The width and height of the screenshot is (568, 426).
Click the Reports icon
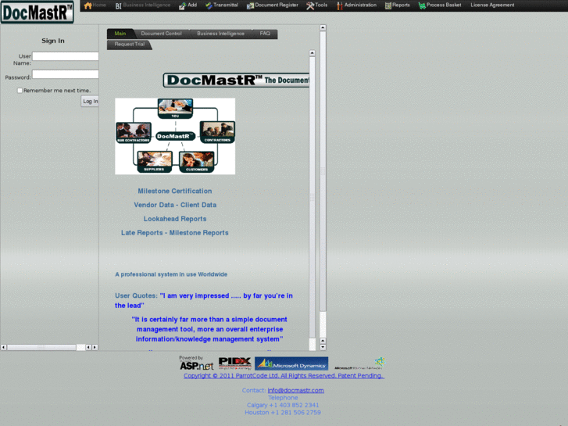(x=388, y=5)
